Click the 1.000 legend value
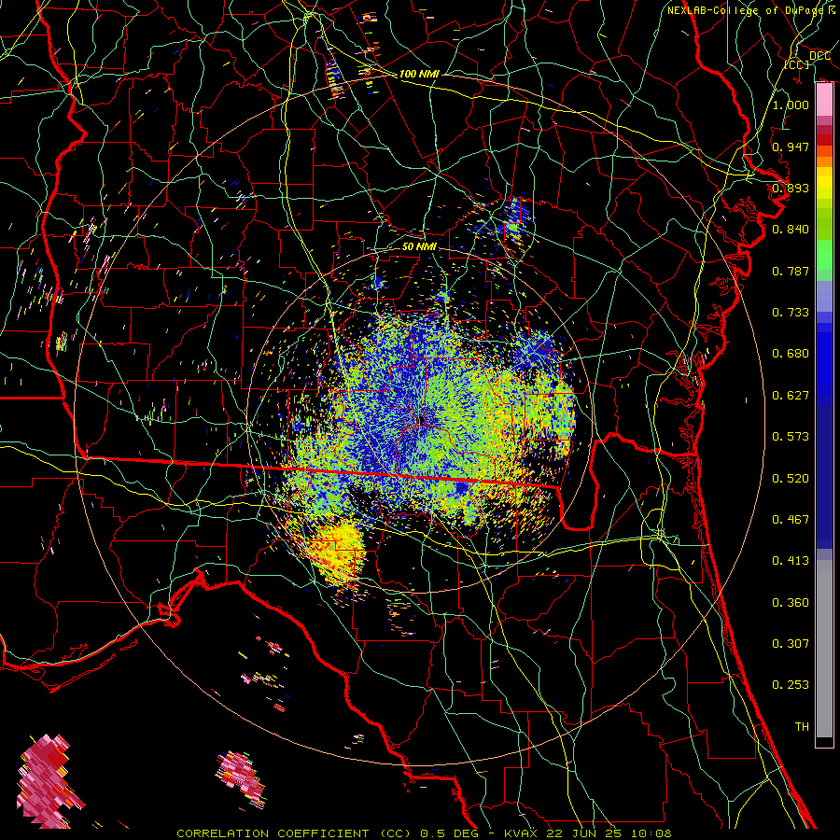 (791, 105)
